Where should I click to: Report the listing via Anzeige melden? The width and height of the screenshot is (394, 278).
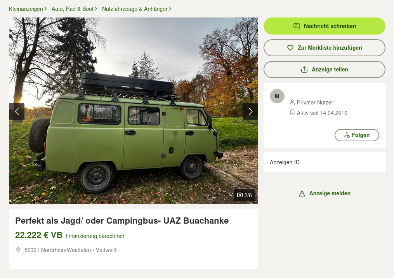click(x=325, y=193)
